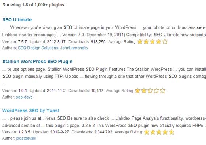Click empty fifth star of Stallion plugin

click(162, 91)
